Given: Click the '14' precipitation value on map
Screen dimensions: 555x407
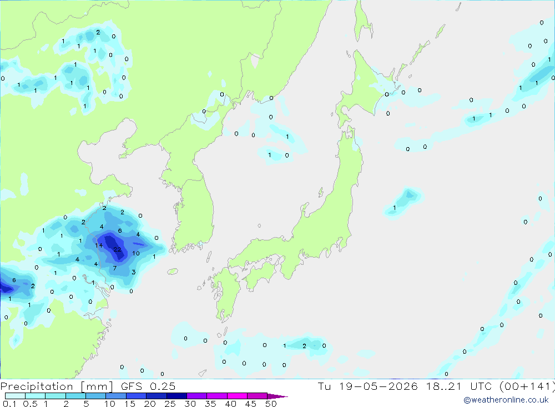Looking at the screenshot, I should pos(99,245).
